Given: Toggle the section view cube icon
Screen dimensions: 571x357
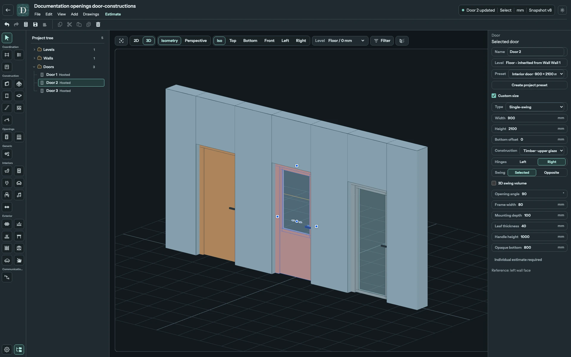Looking at the screenshot, I should (402, 41).
